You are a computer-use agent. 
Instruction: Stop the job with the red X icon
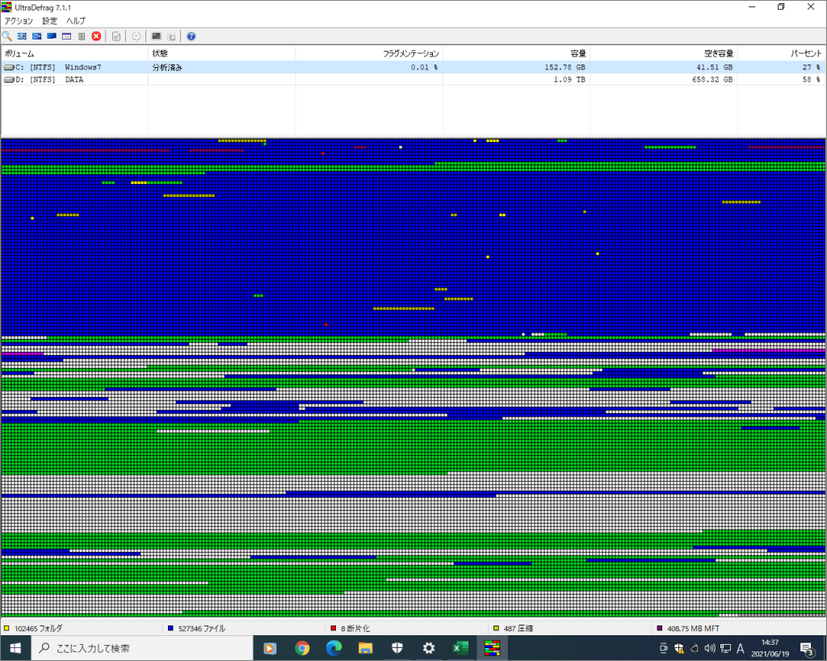[96, 36]
